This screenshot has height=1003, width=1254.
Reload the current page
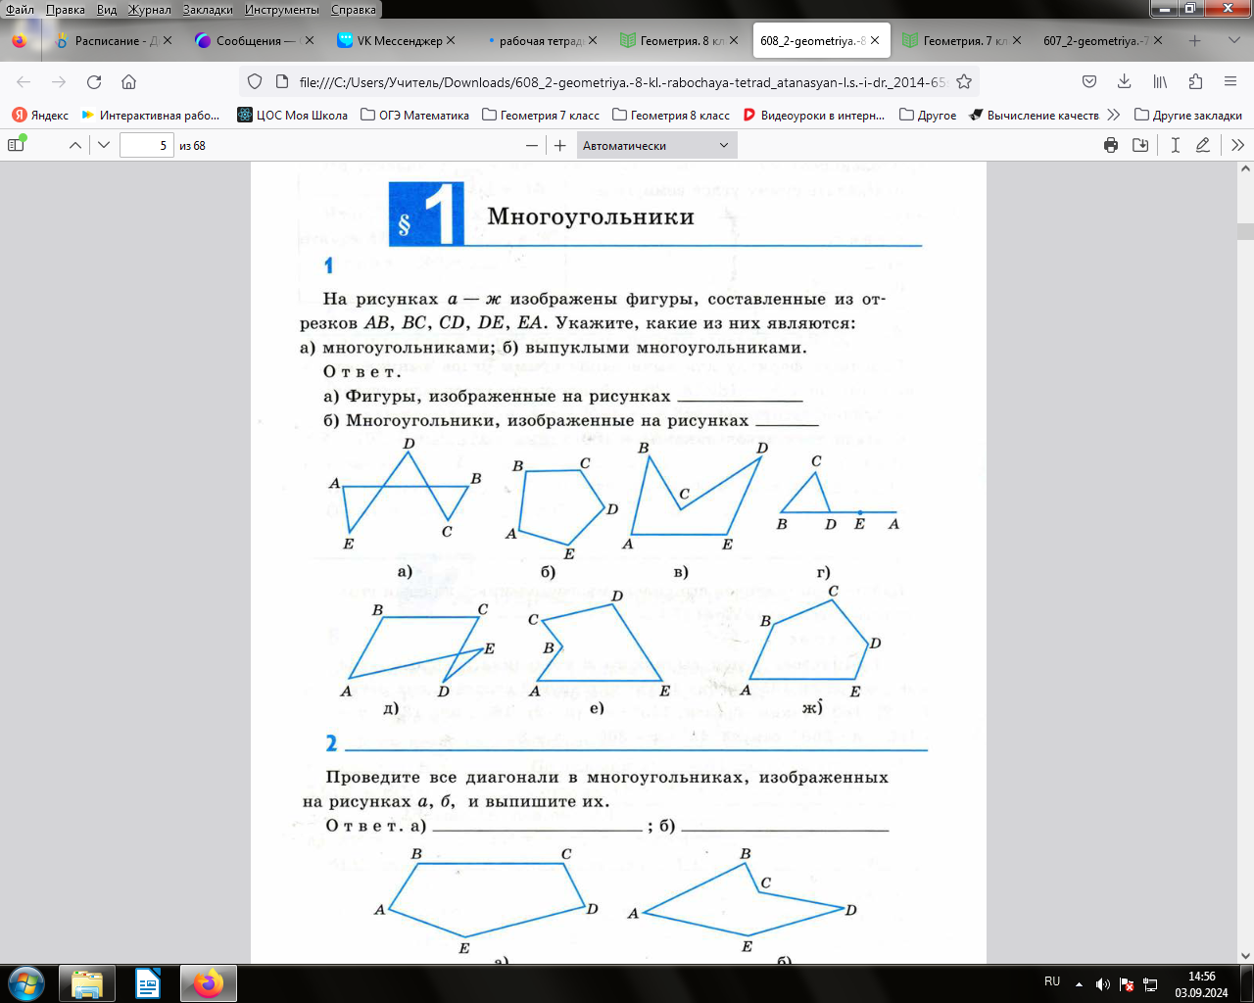click(x=94, y=82)
